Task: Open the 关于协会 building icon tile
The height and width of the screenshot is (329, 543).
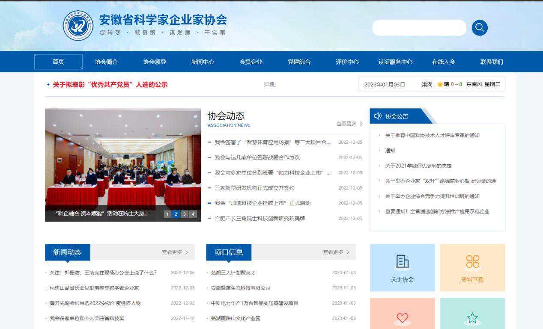Action: pos(402,268)
